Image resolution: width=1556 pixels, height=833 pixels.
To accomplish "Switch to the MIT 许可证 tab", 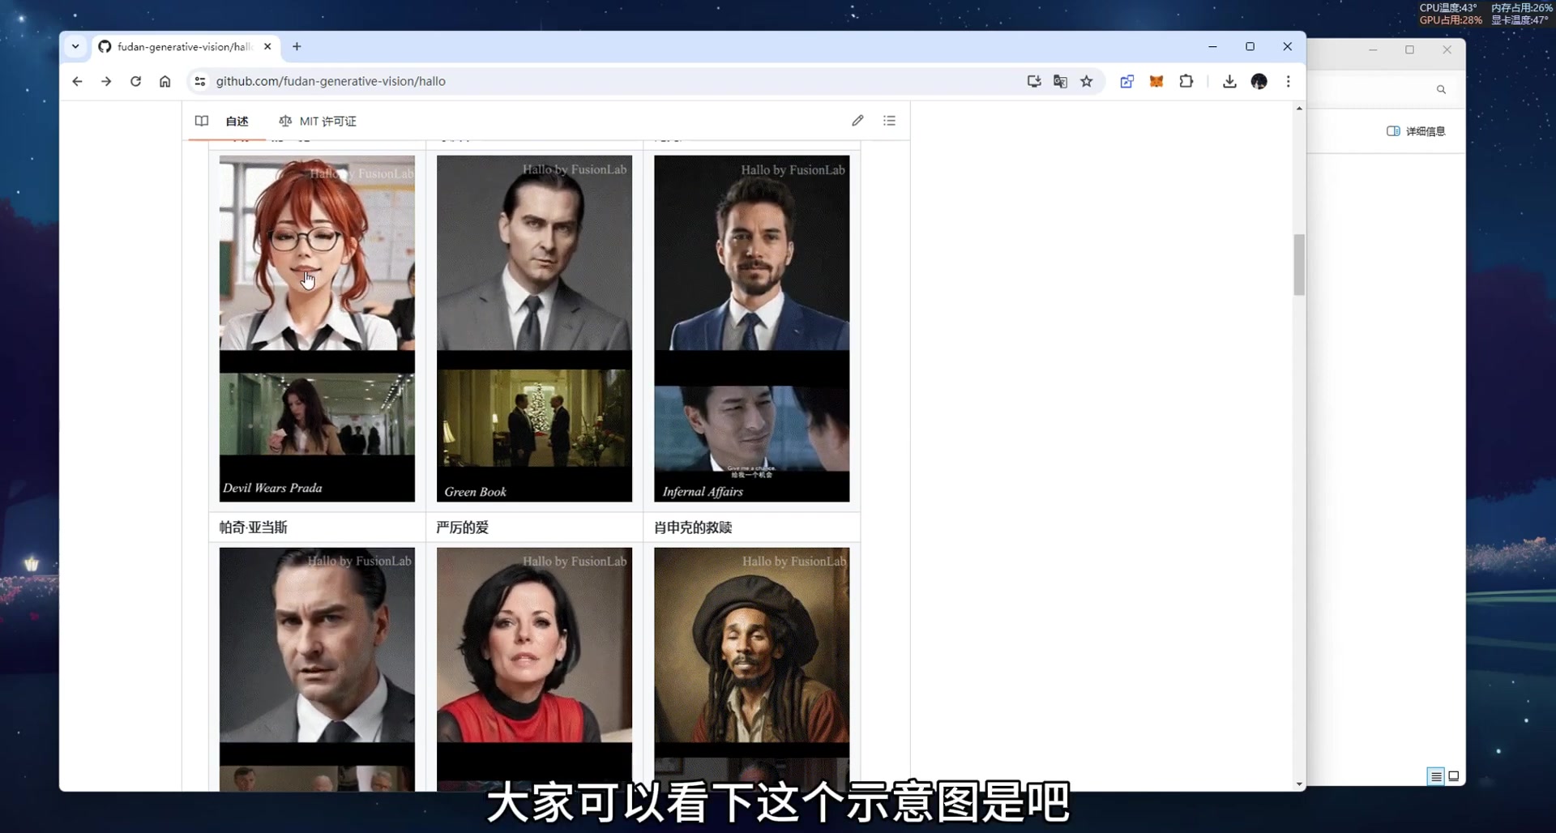I will (x=318, y=121).
